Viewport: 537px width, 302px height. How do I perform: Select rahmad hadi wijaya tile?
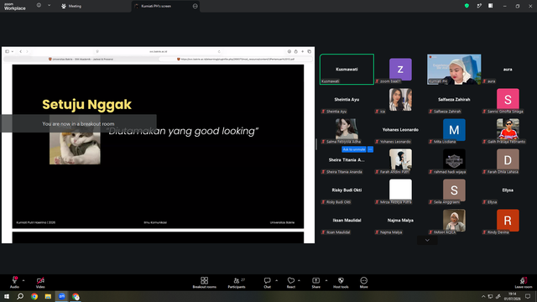(x=454, y=159)
